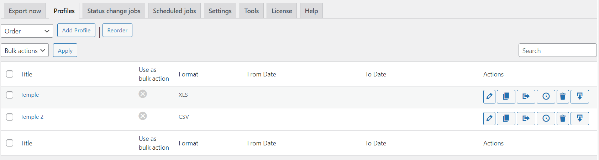The width and height of the screenshot is (599, 160).
Task: Expand the Bulk actions dropdown
Action: click(25, 50)
